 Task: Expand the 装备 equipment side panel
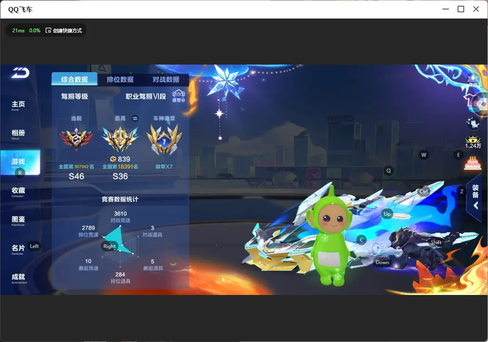click(475, 197)
